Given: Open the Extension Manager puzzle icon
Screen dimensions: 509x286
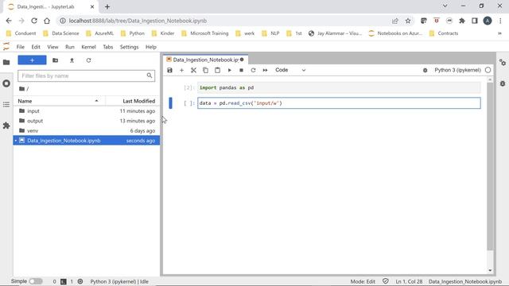Looking at the screenshot, I should coord(6,126).
